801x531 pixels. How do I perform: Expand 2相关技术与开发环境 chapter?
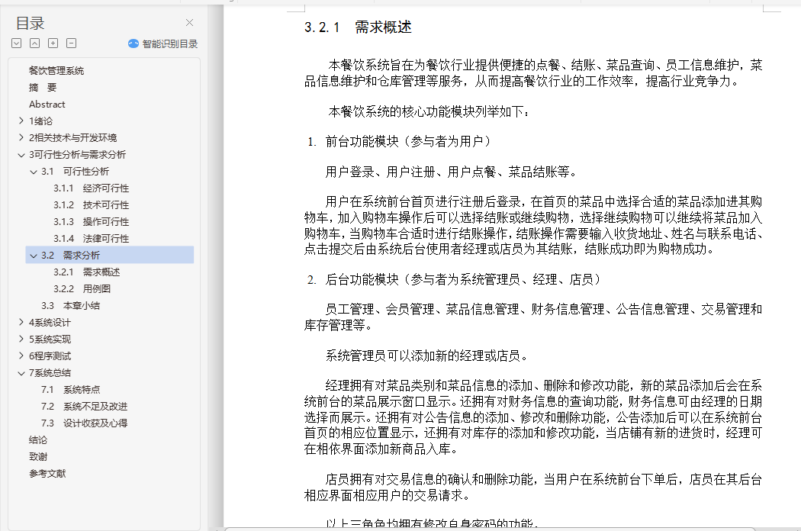(x=21, y=137)
